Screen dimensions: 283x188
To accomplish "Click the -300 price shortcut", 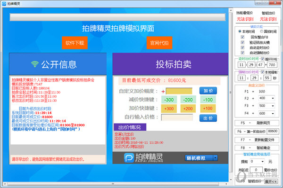I will coord(169,100).
